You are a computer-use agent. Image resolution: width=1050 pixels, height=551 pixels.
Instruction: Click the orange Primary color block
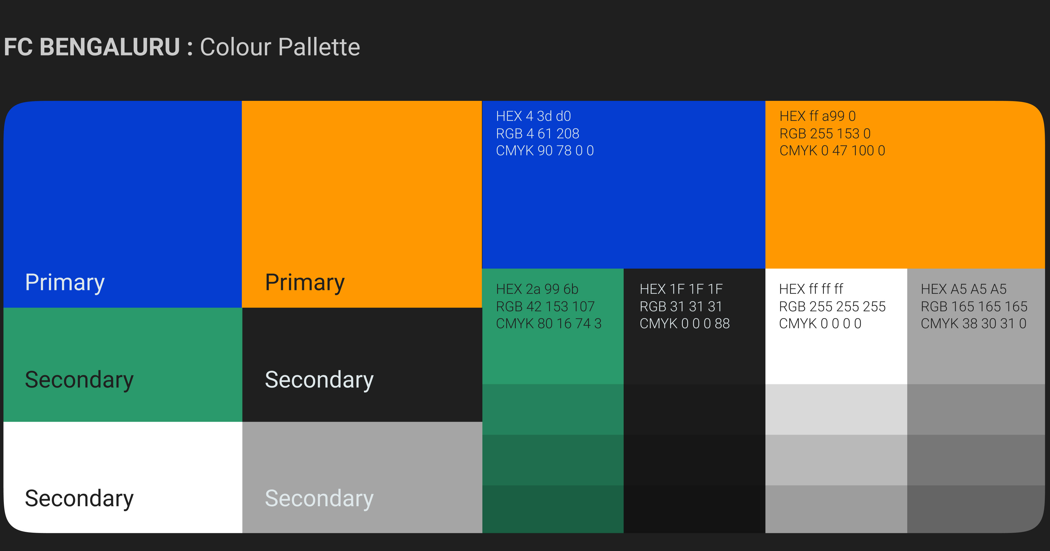coord(361,204)
